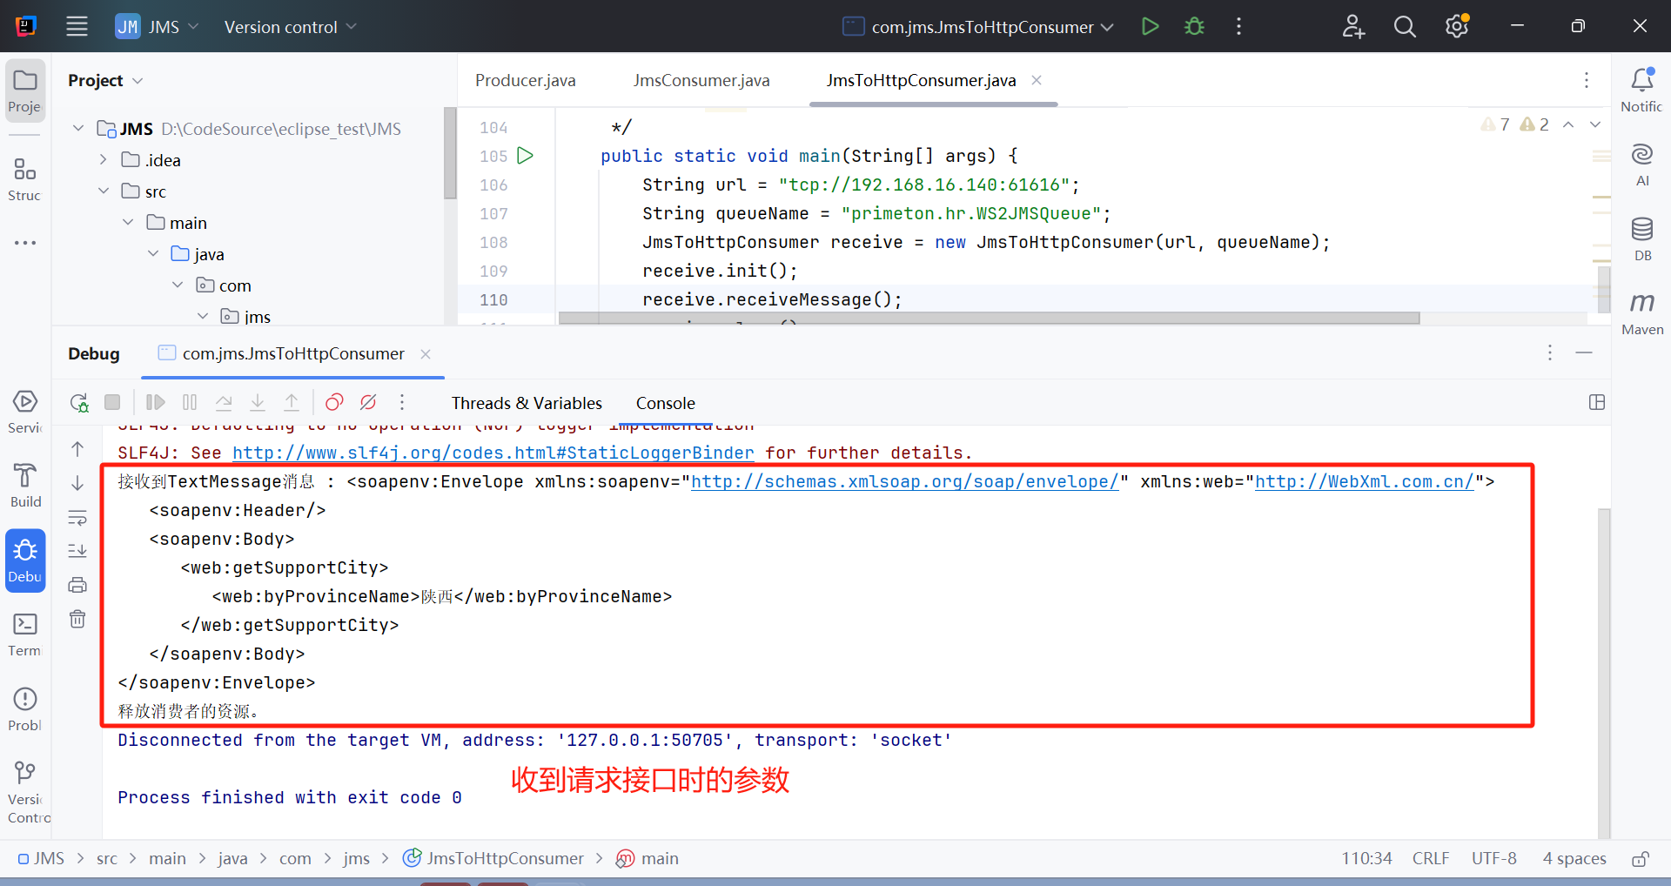Screen dimensions: 1671x886
Task: Click the View Breakpoints icon
Action: point(334,403)
